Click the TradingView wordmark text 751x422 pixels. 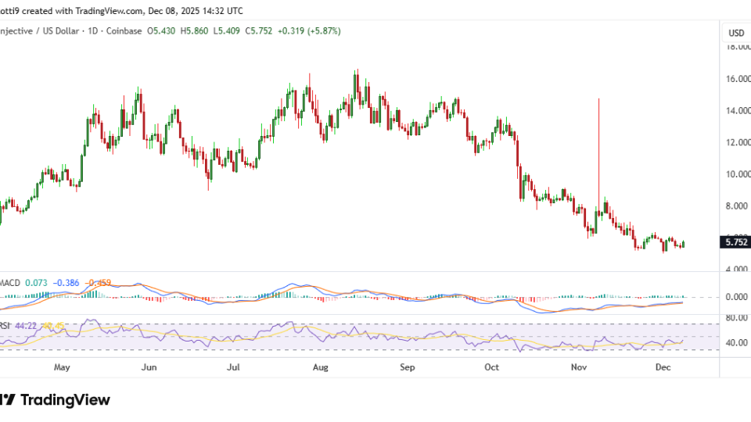click(x=65, y=400)
